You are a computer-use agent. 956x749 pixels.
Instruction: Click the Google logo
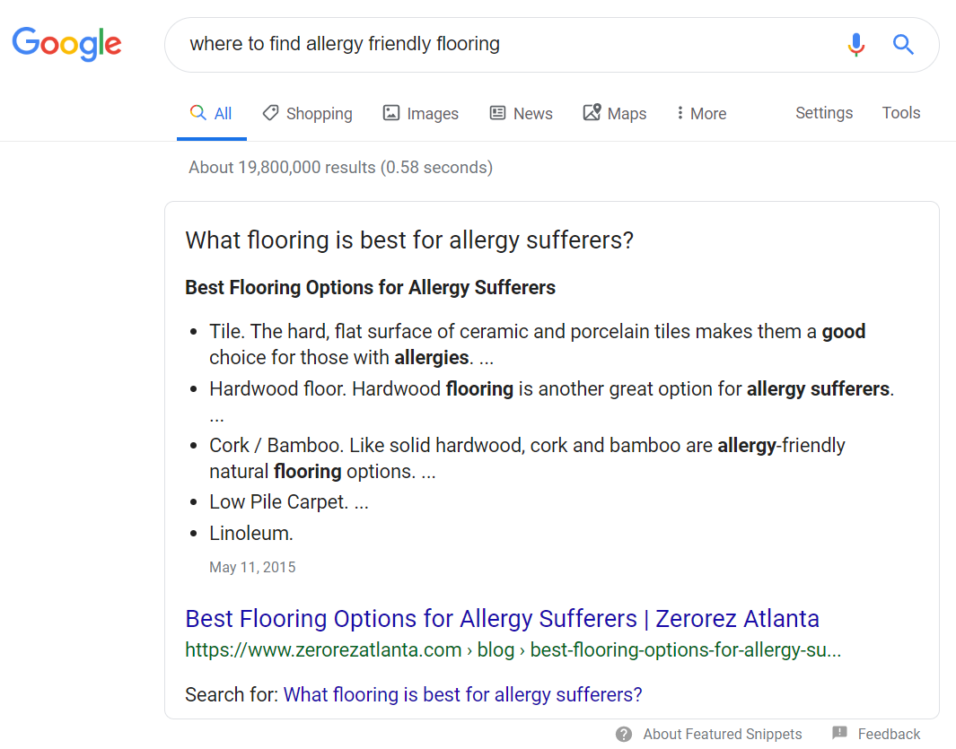coord(67,44)
